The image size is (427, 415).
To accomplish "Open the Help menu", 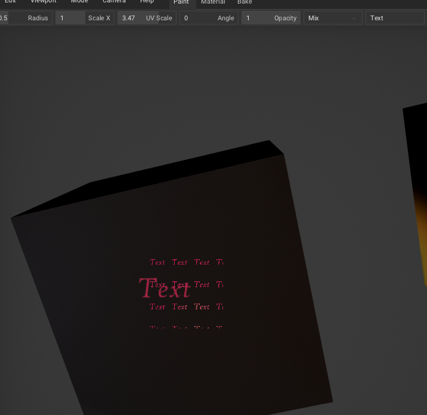I will [x=147, y=2].
